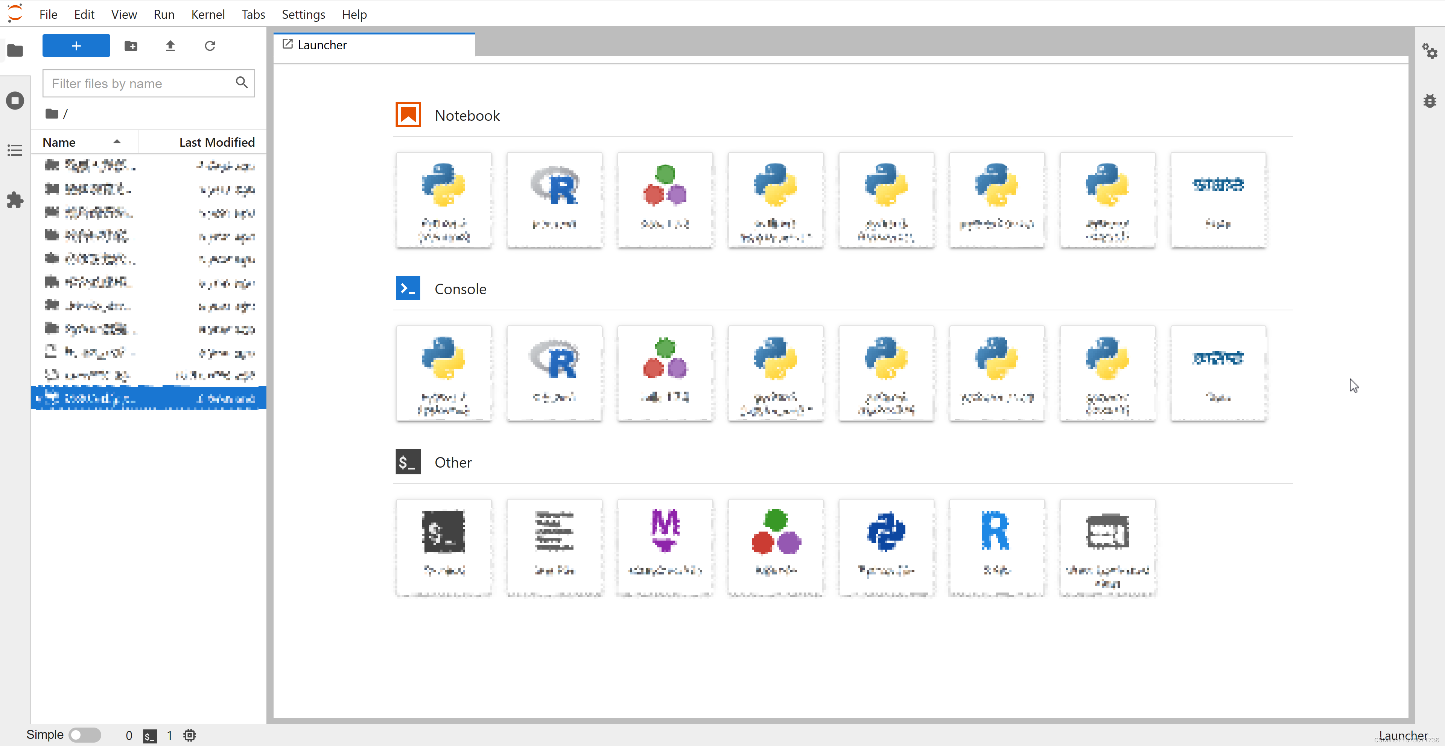
Task: Open the debugger bug icon panel
Action: [x=1429, y=101]
